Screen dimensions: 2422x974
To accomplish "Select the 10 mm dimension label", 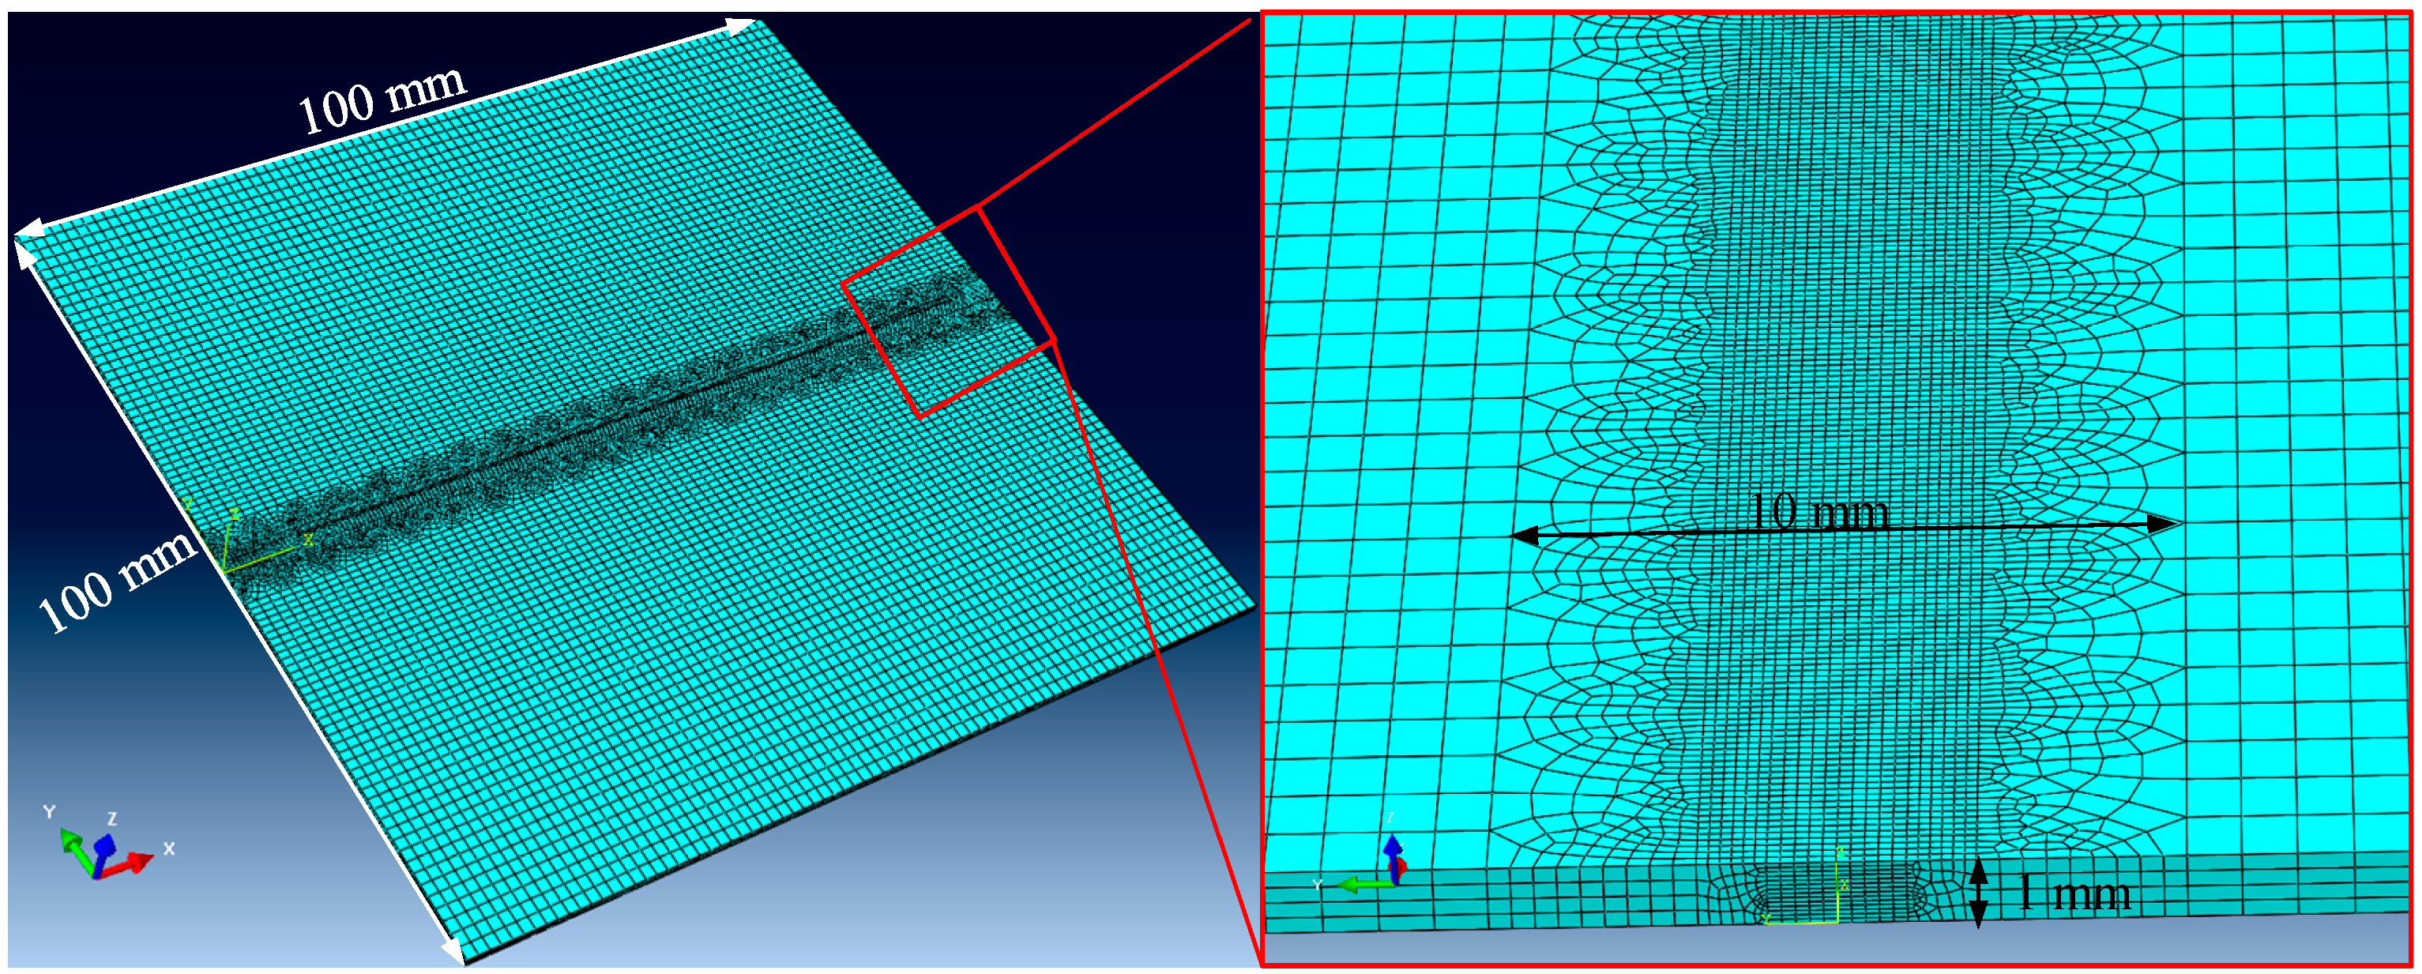I will point(1817,513).
